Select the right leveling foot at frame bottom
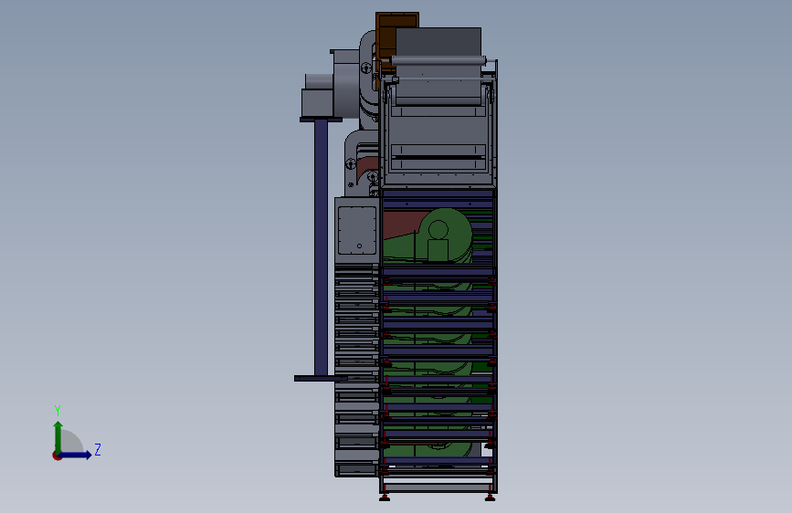Screen dimensions: 792x513 click(490, 497)
